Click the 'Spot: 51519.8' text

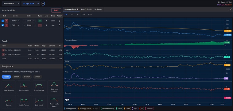[x=226, y=2]
